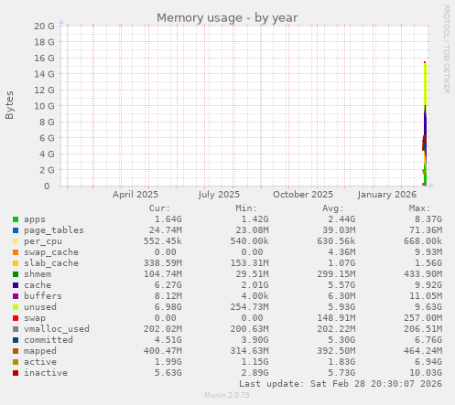Click the active max value 6.94G
The height and width of the screenshot is (405, 455).
(x=428, y=362)
